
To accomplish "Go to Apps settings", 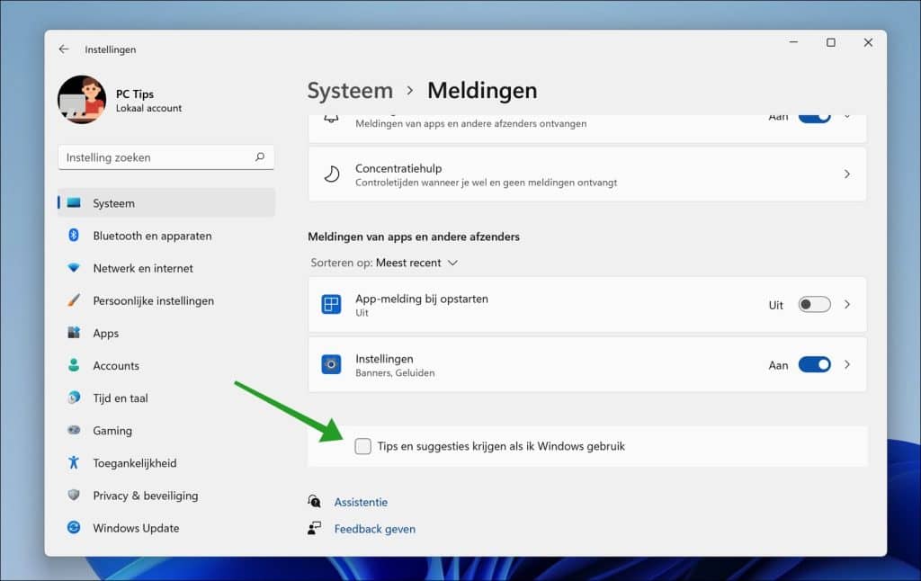I will [105, 333].
